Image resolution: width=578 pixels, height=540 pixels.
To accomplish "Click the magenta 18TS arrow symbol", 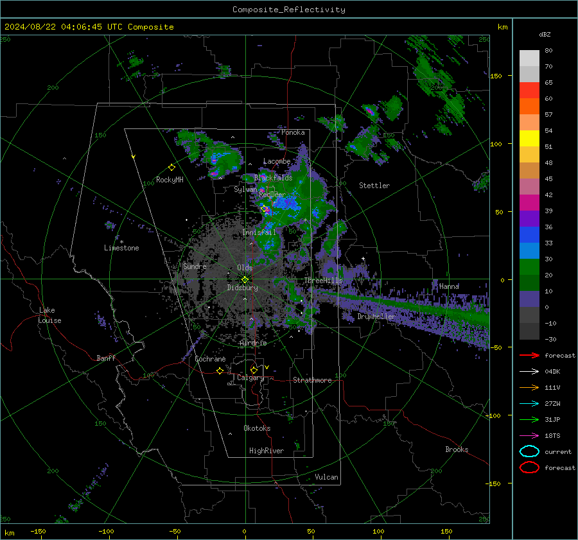I will (529, 436).
